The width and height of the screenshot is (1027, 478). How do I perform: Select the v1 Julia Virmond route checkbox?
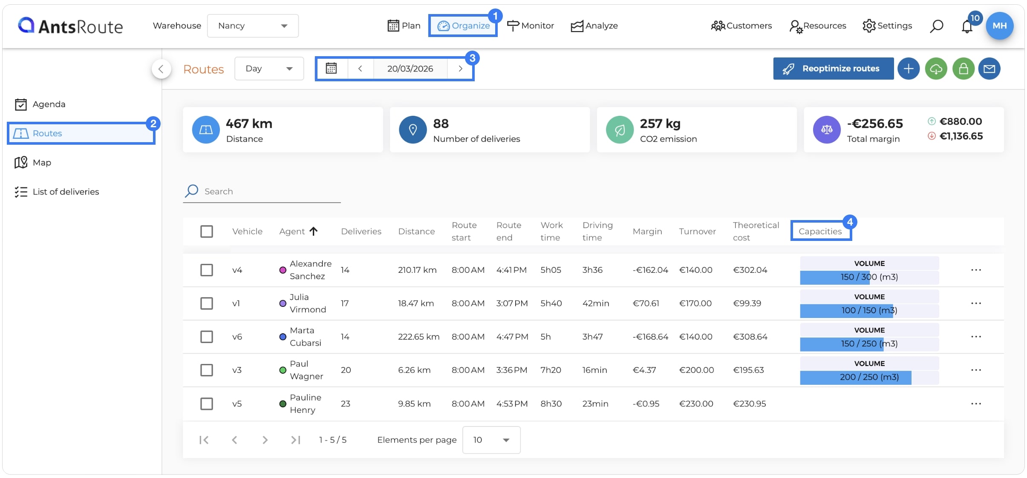(207, 303)
